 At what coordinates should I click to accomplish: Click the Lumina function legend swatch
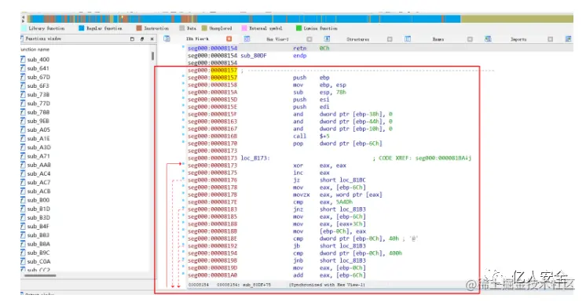(x=299, y=28)
